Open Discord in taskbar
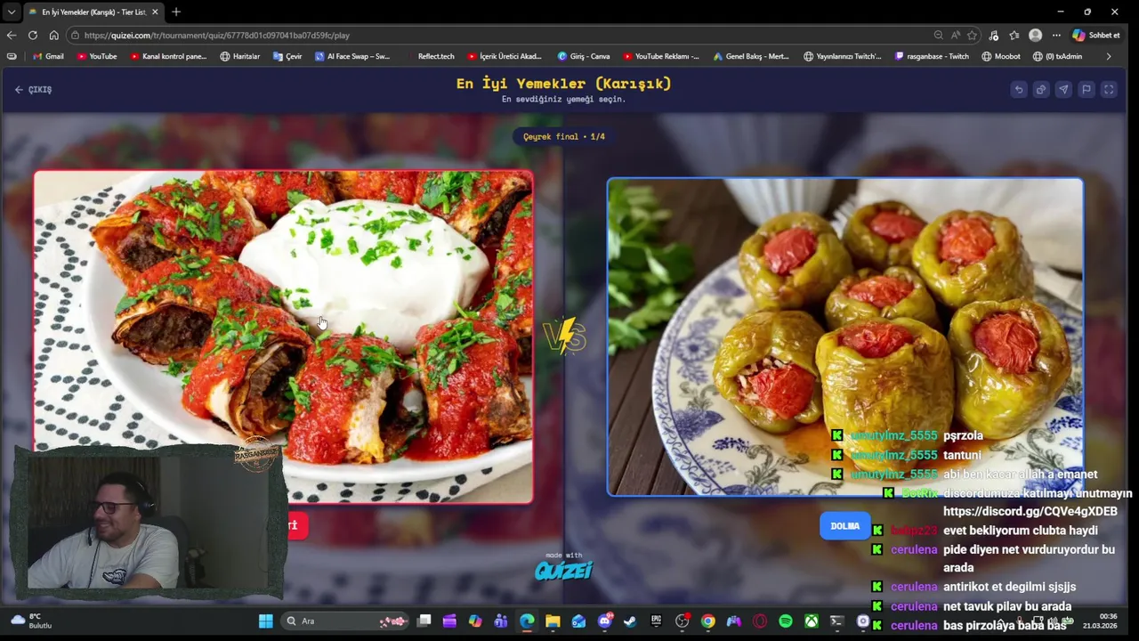This screenshot has height=641, width=1139. (605, 621)
